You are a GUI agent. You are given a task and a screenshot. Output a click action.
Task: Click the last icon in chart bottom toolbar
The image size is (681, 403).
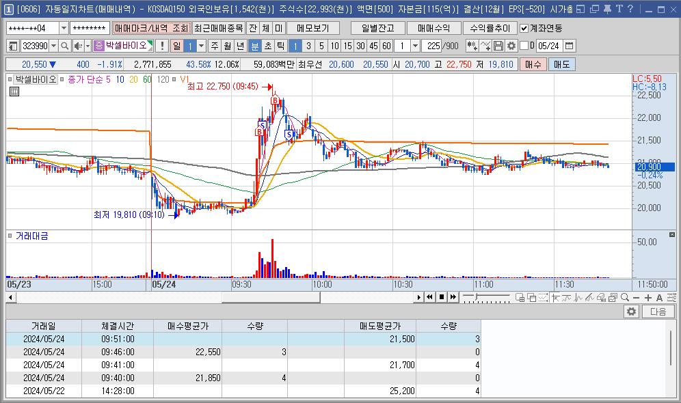click(671, 297)
